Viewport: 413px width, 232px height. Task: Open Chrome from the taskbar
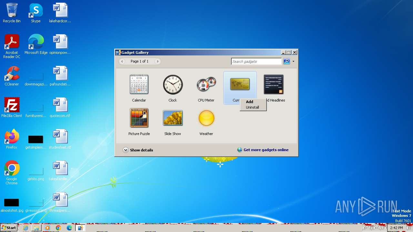58,228
